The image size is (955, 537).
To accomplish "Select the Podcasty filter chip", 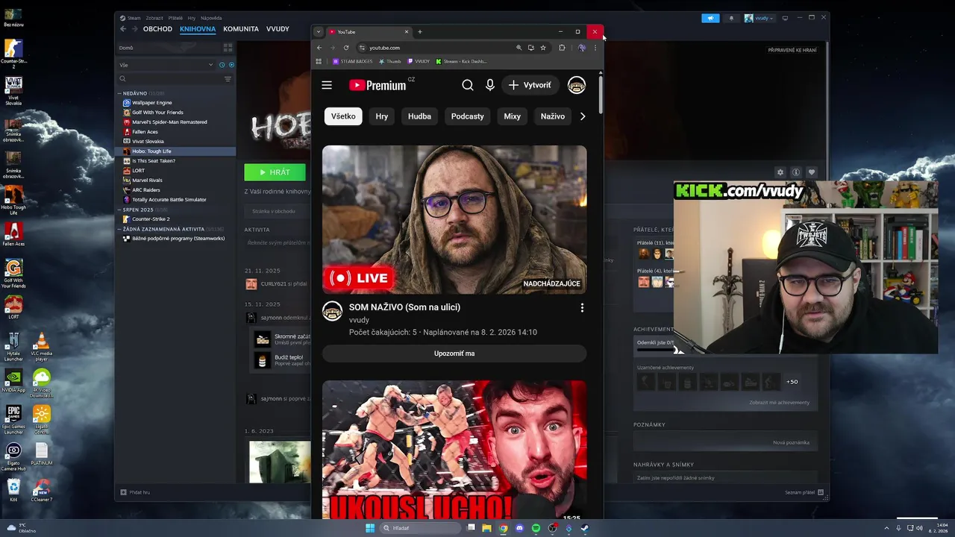I will [468, 116].
